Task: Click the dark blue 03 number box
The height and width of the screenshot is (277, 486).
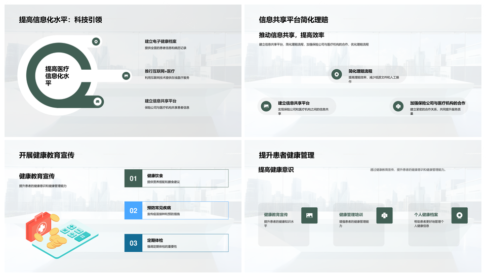Action: click(x=133, y=243)
